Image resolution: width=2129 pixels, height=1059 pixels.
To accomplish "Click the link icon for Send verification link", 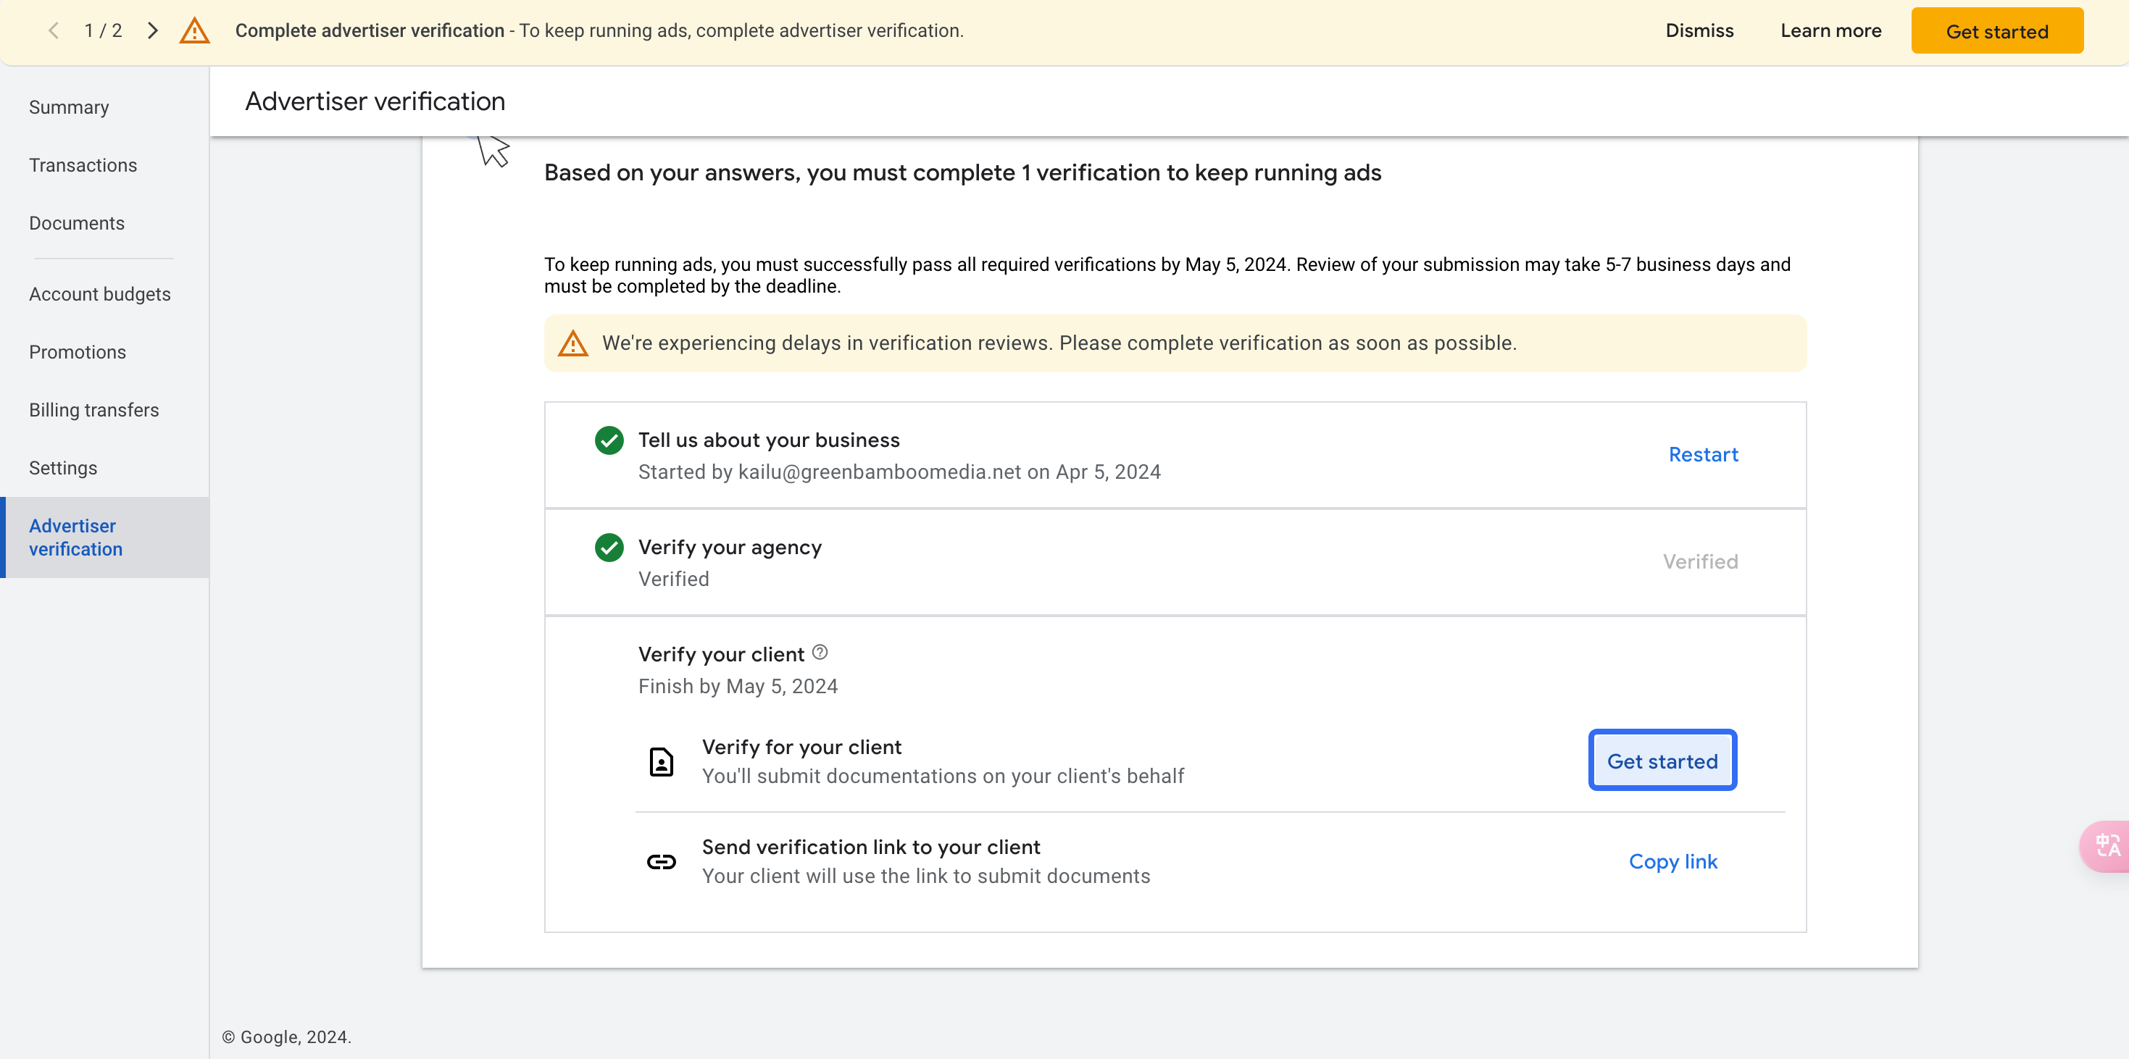I will [661, 861].
